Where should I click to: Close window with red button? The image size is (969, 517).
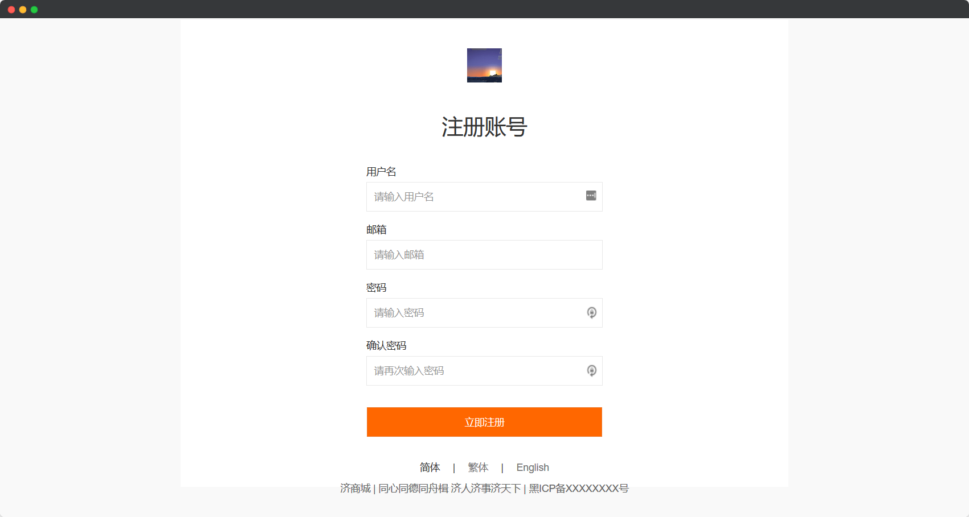click(11, 10)
